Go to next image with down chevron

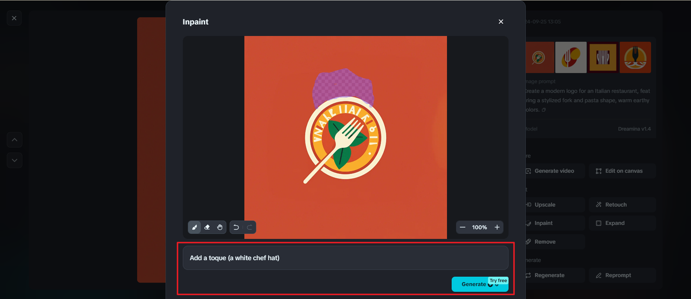15,160
